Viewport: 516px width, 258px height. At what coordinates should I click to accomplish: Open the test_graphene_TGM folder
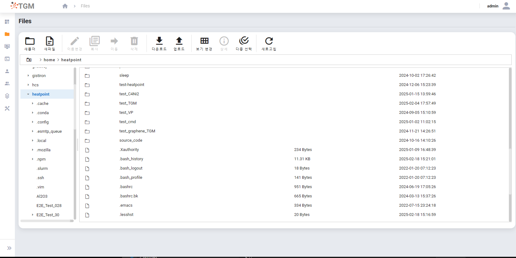coord(137,131)
